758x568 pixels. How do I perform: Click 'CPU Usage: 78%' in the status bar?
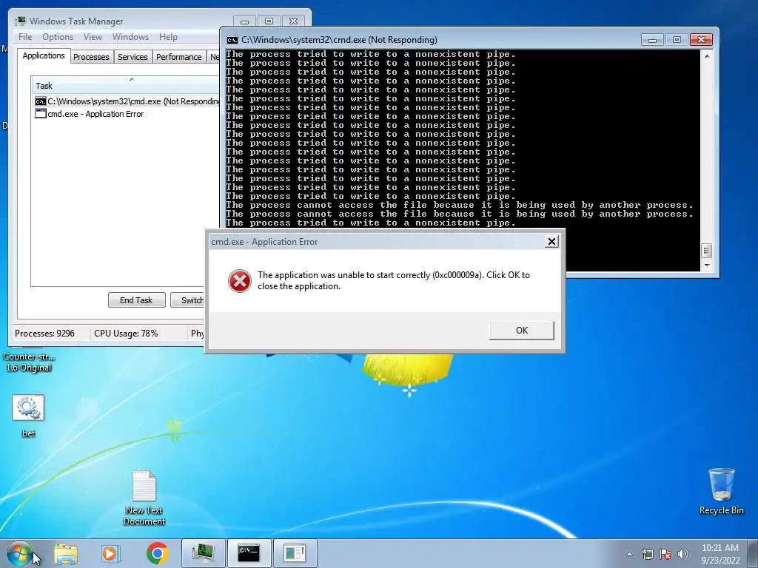tap(126, 334)
